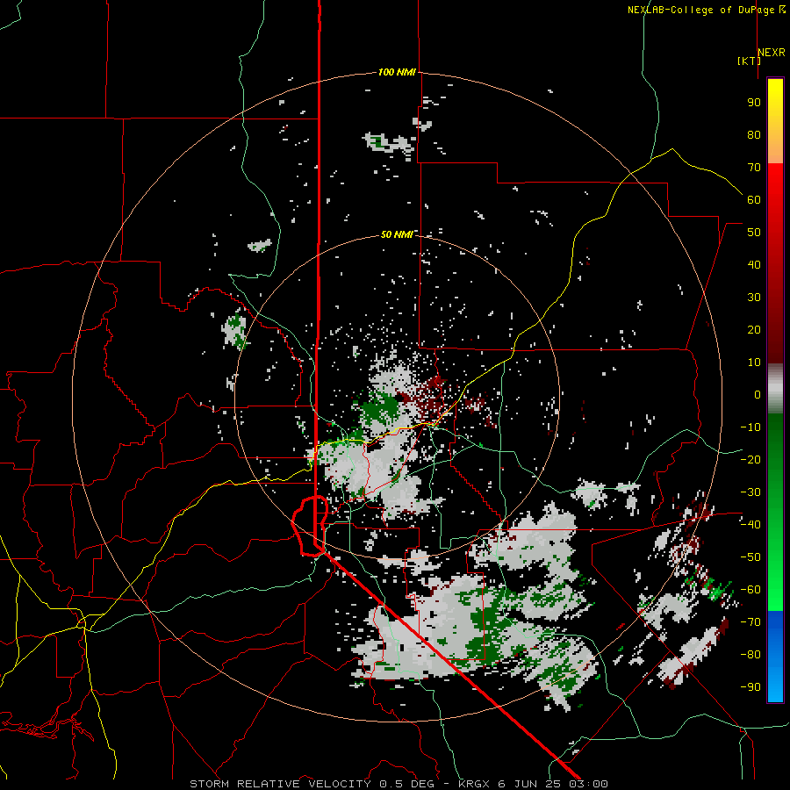
Task: Click the -20 value on the velocity scale
Action: pos(750,460)
